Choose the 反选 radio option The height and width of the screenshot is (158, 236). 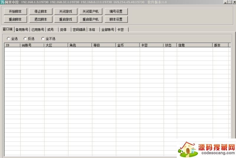pyautogui.click(x=25, y=39)
